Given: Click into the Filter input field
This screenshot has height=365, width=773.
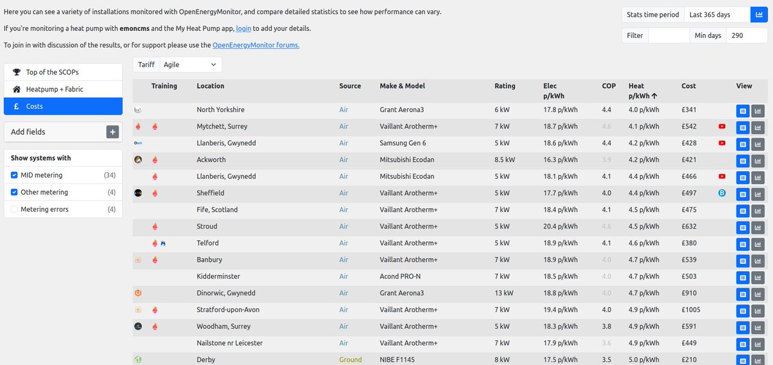Looking at the screenshot, I should (x=669, y=35).
